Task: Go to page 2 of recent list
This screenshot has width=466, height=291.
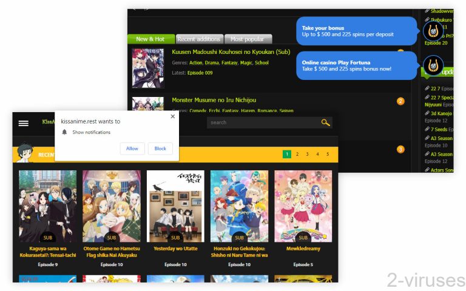Action: (x=297, y=154)
